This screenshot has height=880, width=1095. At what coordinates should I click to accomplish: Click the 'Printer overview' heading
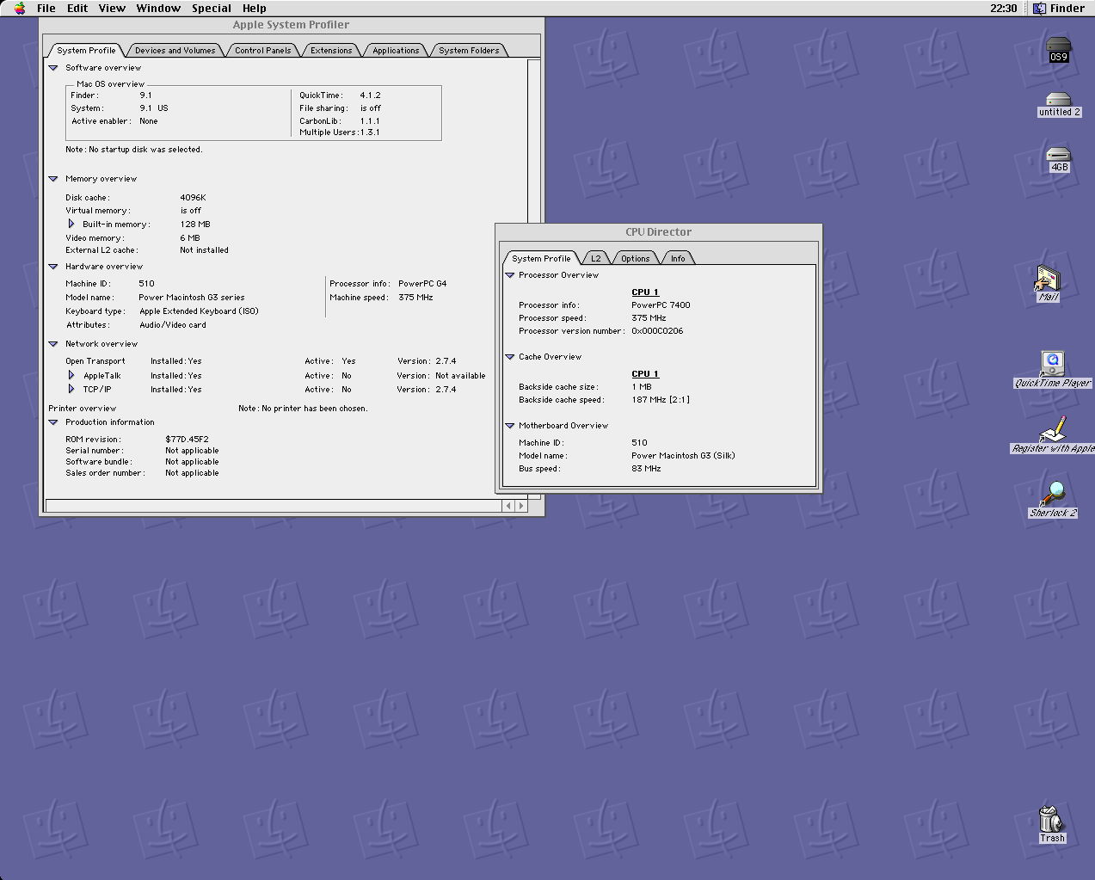click(x=82, y=409)
